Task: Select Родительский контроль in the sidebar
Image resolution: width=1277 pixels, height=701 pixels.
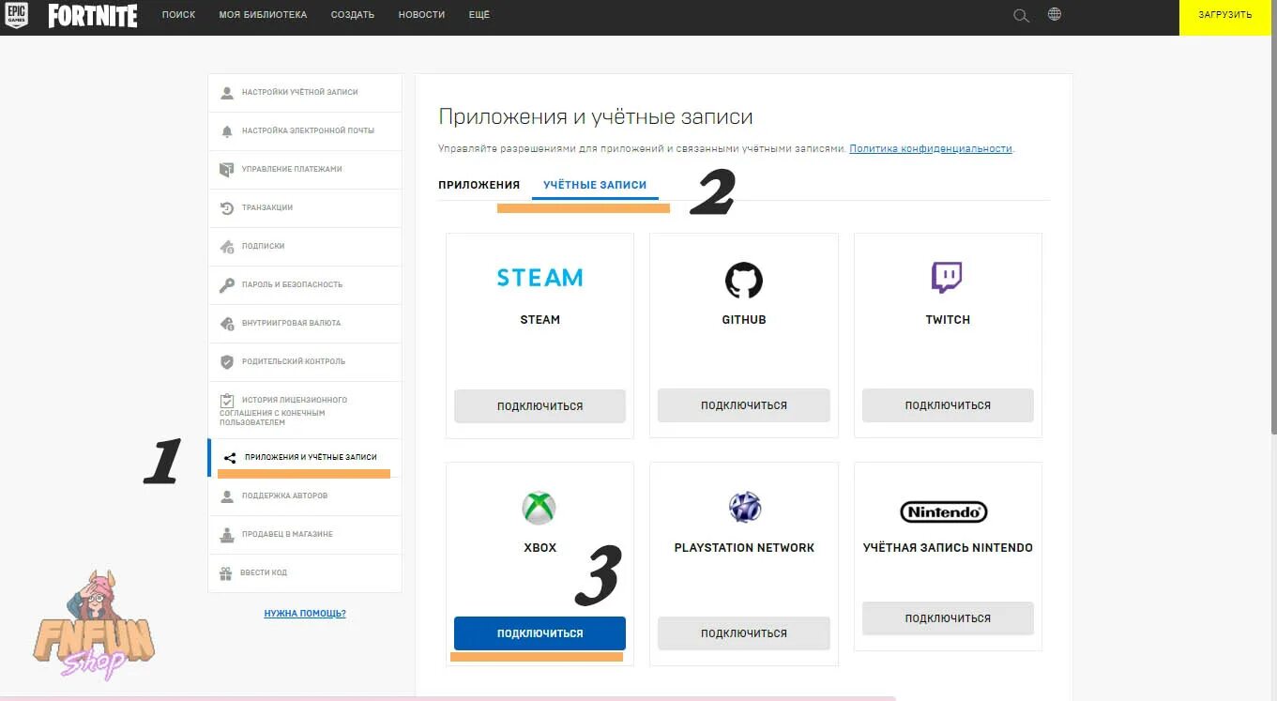Action: pos(305,362)
